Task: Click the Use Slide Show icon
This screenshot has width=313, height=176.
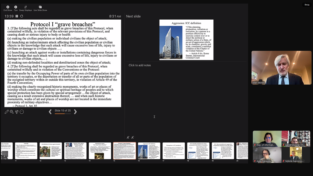Action: pos(40,7)
